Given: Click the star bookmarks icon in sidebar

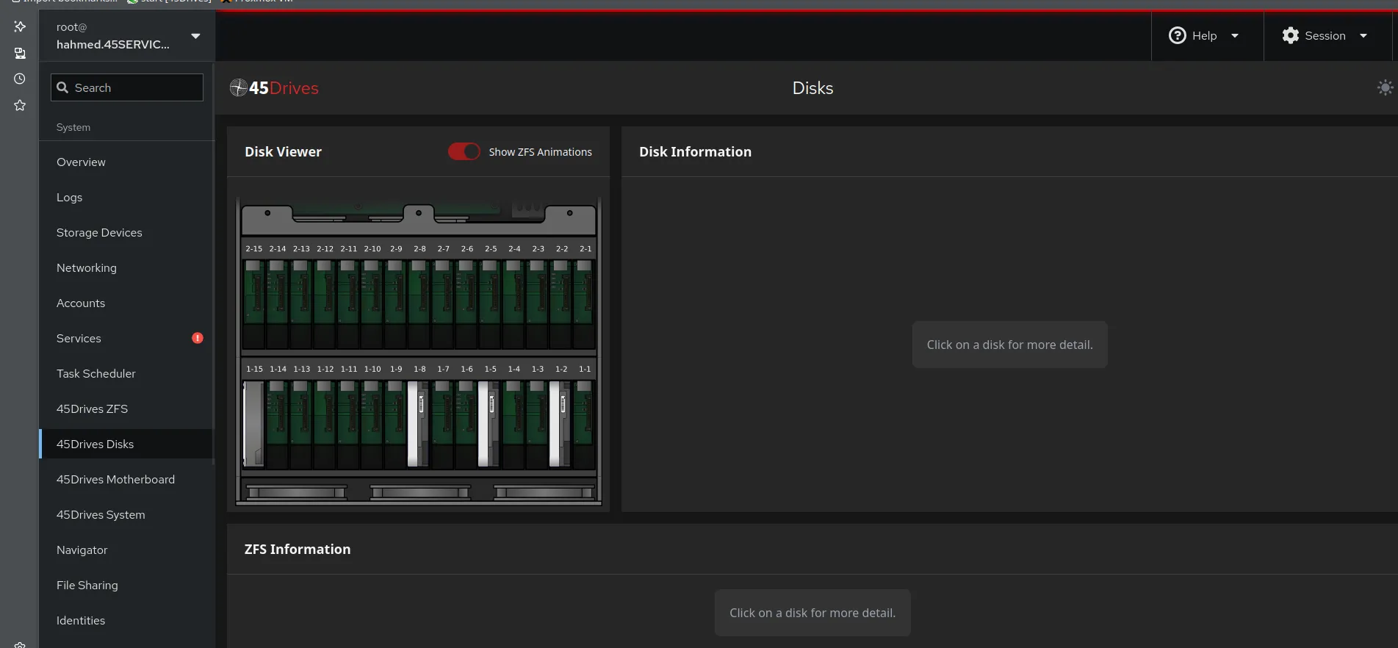Looking at the screenshot, I should 20,105.
